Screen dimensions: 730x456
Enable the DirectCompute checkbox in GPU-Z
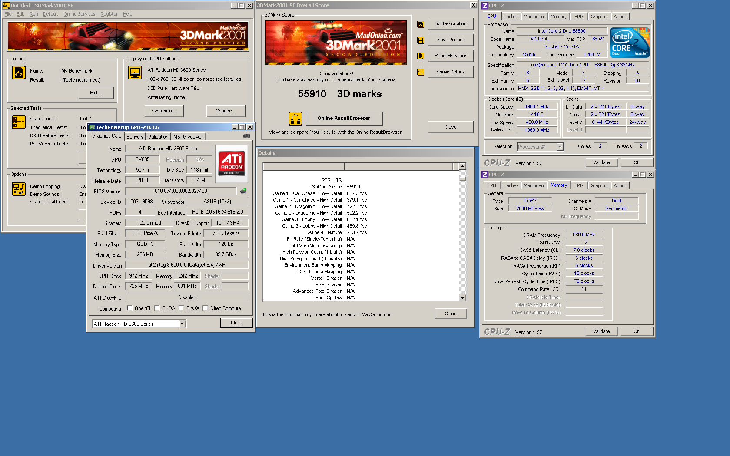point(205,308)
